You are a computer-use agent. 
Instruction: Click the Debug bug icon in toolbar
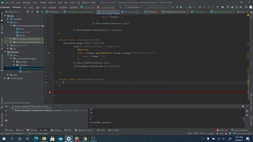point(177,7)
